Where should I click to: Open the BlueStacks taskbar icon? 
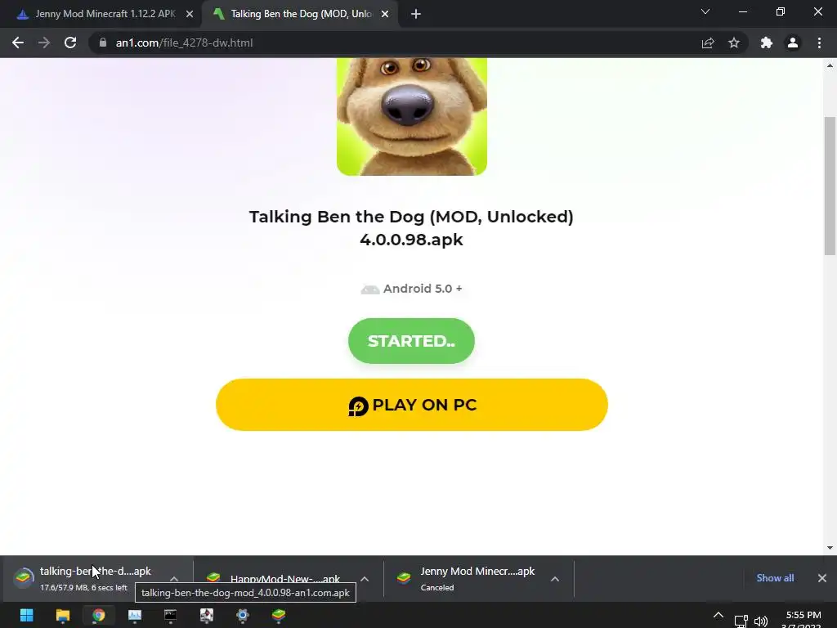coord(279,615)
